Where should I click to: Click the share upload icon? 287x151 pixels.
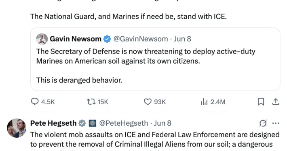(x=275, y=102)
